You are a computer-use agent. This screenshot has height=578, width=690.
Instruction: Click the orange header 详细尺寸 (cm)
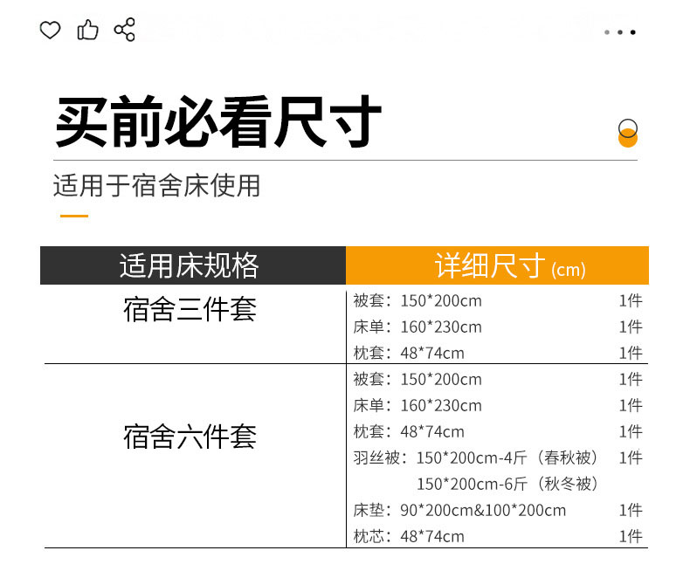[497, 265]
